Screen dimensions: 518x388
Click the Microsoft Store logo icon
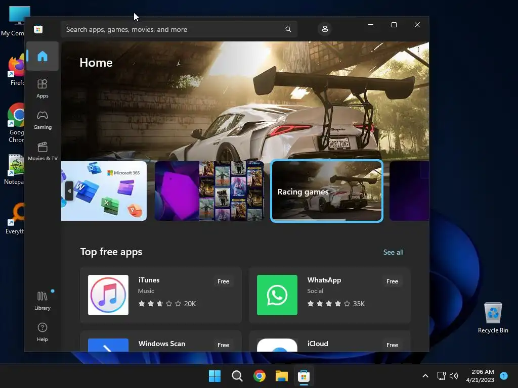pyautogui.click(x=38, y=29)
